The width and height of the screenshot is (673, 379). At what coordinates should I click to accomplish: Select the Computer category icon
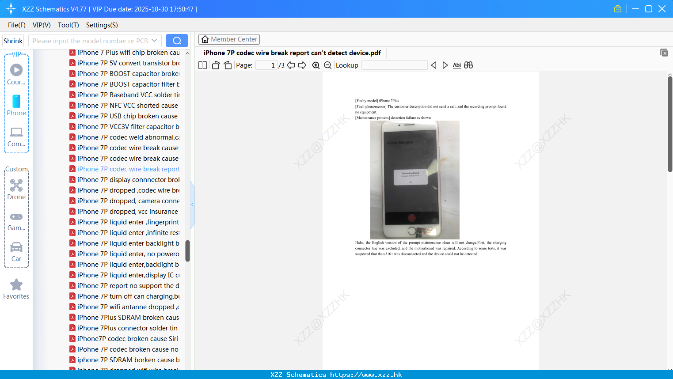(16, 136)
